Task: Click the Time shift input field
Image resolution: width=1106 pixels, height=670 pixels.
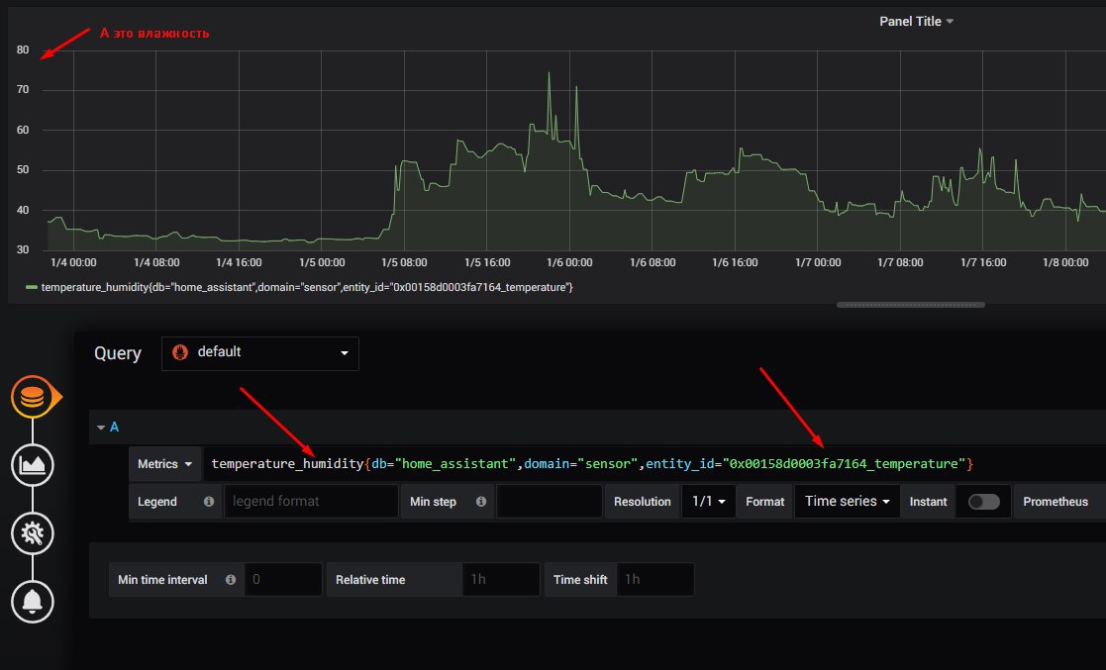Action: tap(655, 580)
